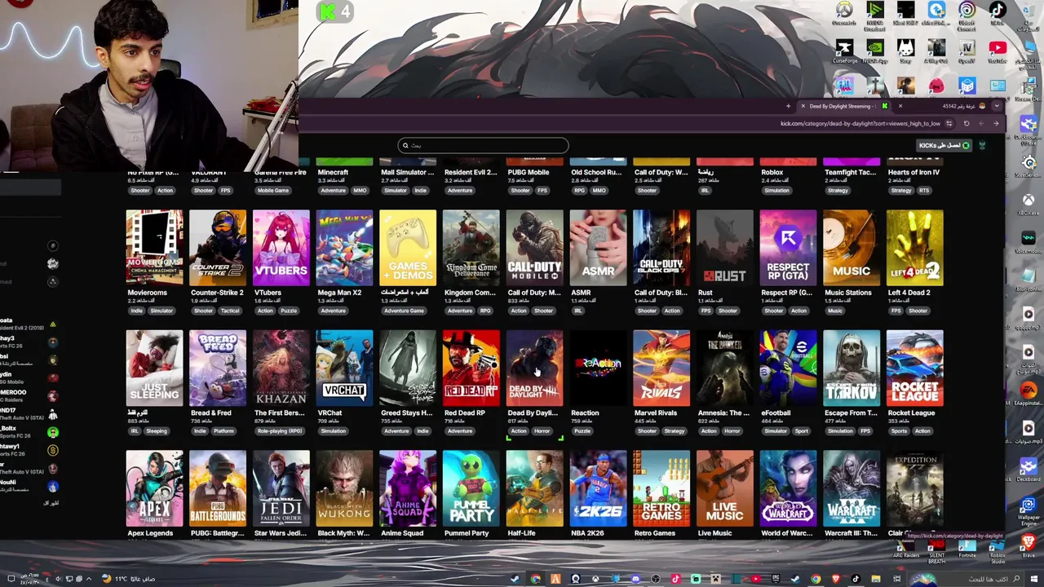Open the Left 4 Dead 2 category
The height and width of the screenshot is (587, 1044).
click(x=915, y=248)
